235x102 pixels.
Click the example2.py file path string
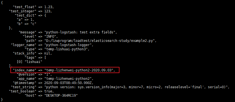tap(100, 41)
